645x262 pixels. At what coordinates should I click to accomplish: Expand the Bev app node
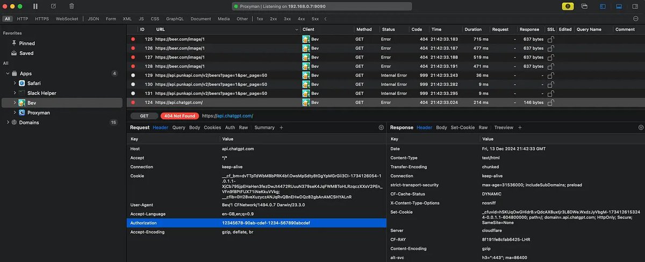coord(15,103)
